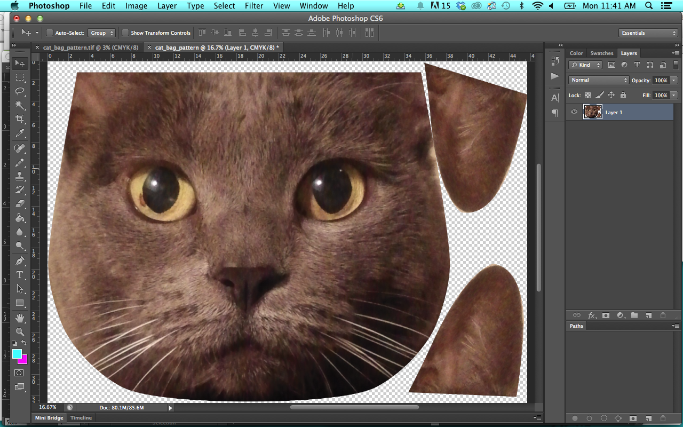This screenshot has width=683, height=427.
Task: Open the Essentials workspace dropdown
Action: 649,33
